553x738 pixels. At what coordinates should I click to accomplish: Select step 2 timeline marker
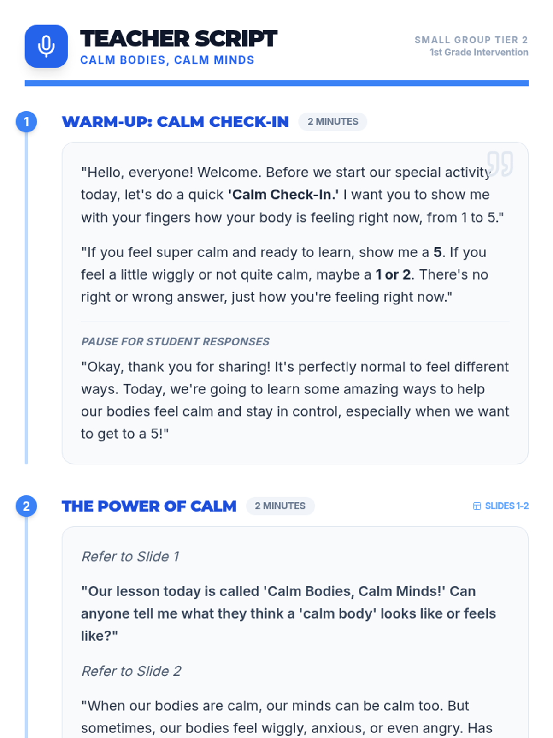[x=26, y=506]
